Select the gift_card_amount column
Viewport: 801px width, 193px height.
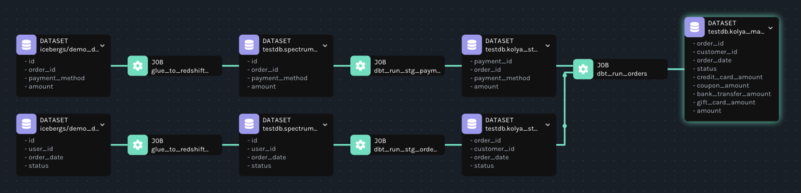726,102
